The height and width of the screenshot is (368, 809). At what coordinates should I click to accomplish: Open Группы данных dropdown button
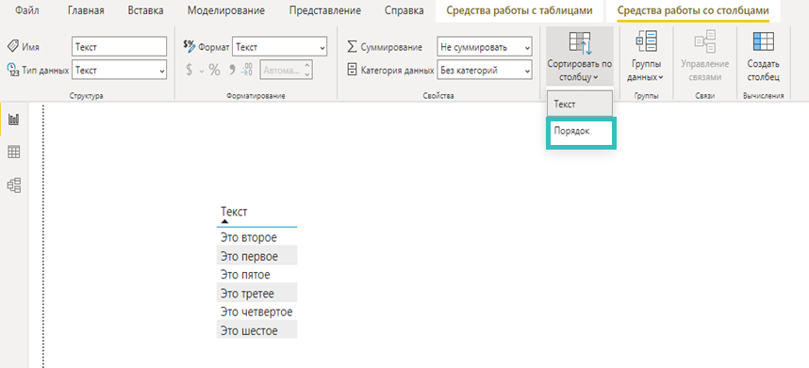pyautogui.click(x=647, y=56)
